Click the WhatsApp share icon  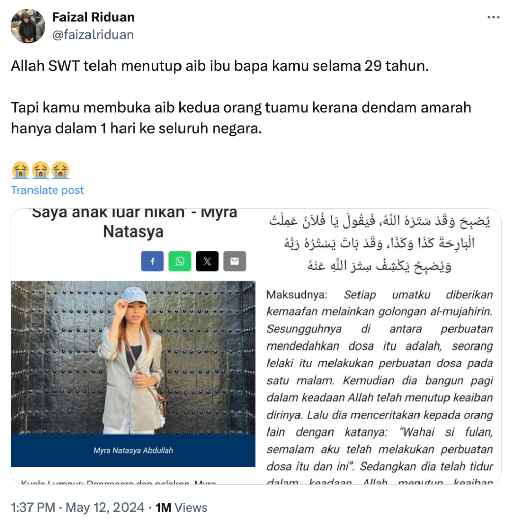[179, 261]
